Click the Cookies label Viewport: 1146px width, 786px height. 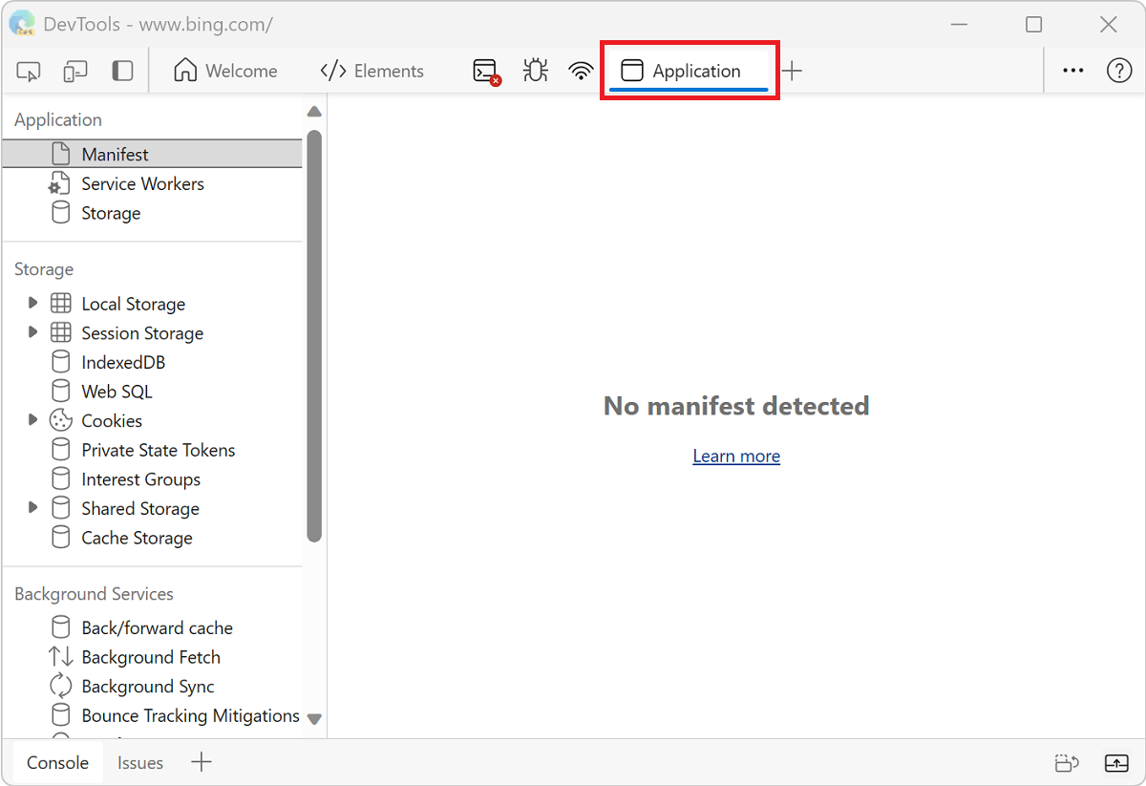coord(112,420)
